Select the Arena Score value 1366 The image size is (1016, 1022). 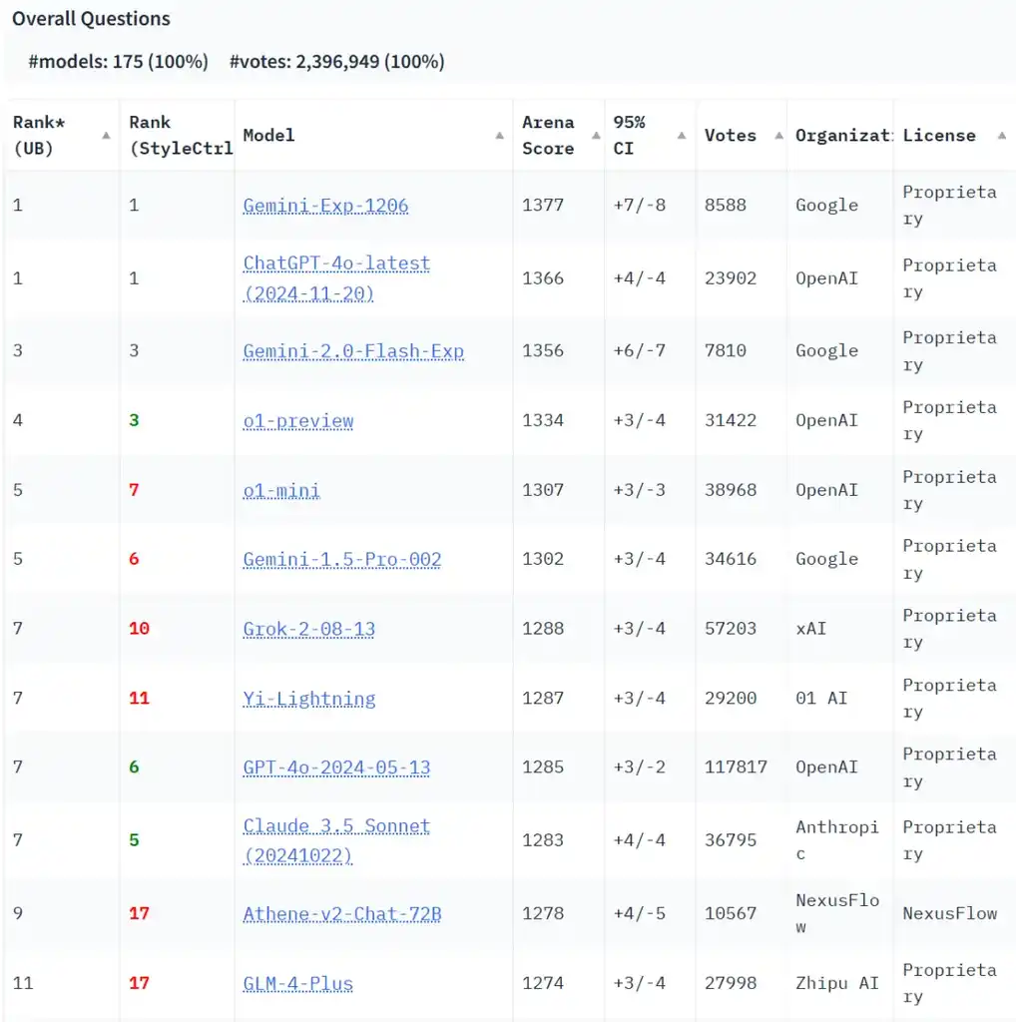pos(542,278)
